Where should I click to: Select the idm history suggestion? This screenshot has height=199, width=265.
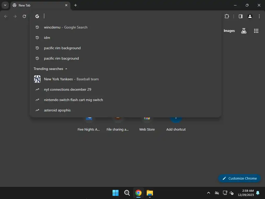coord(126,38)
